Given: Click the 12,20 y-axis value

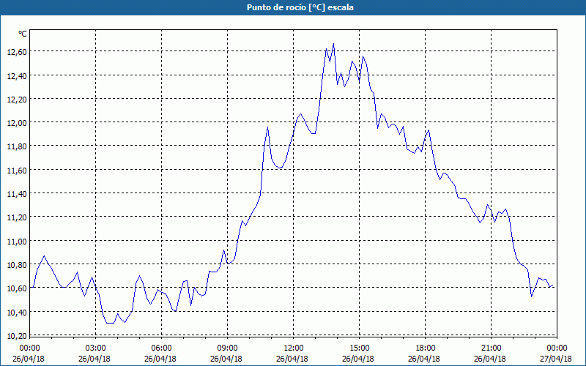Looking at the screenshot, I should [x=17, y=100].
